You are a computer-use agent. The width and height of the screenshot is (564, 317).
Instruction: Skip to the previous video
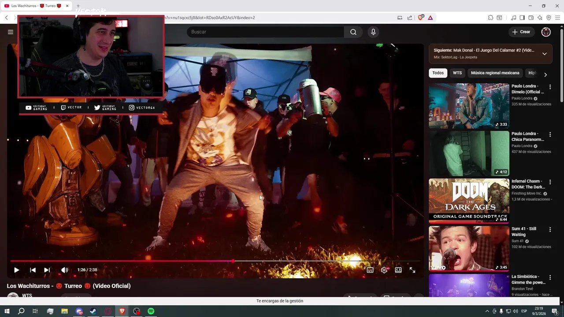point(33,270)
